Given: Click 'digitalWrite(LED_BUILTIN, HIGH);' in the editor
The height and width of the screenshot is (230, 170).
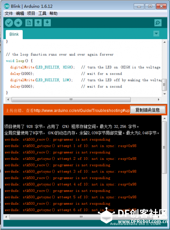Looking at the screenshot, I should pos(42,67).
